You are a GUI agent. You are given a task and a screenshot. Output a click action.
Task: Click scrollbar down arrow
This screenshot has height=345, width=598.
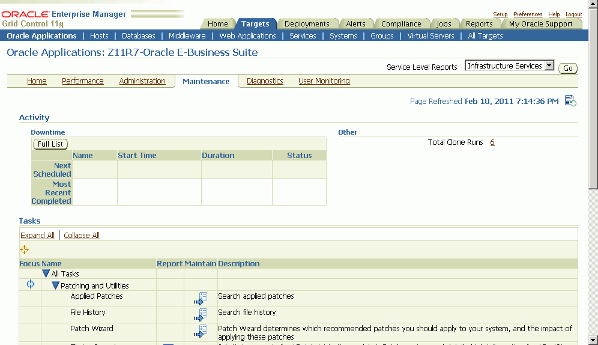(593, 340)
